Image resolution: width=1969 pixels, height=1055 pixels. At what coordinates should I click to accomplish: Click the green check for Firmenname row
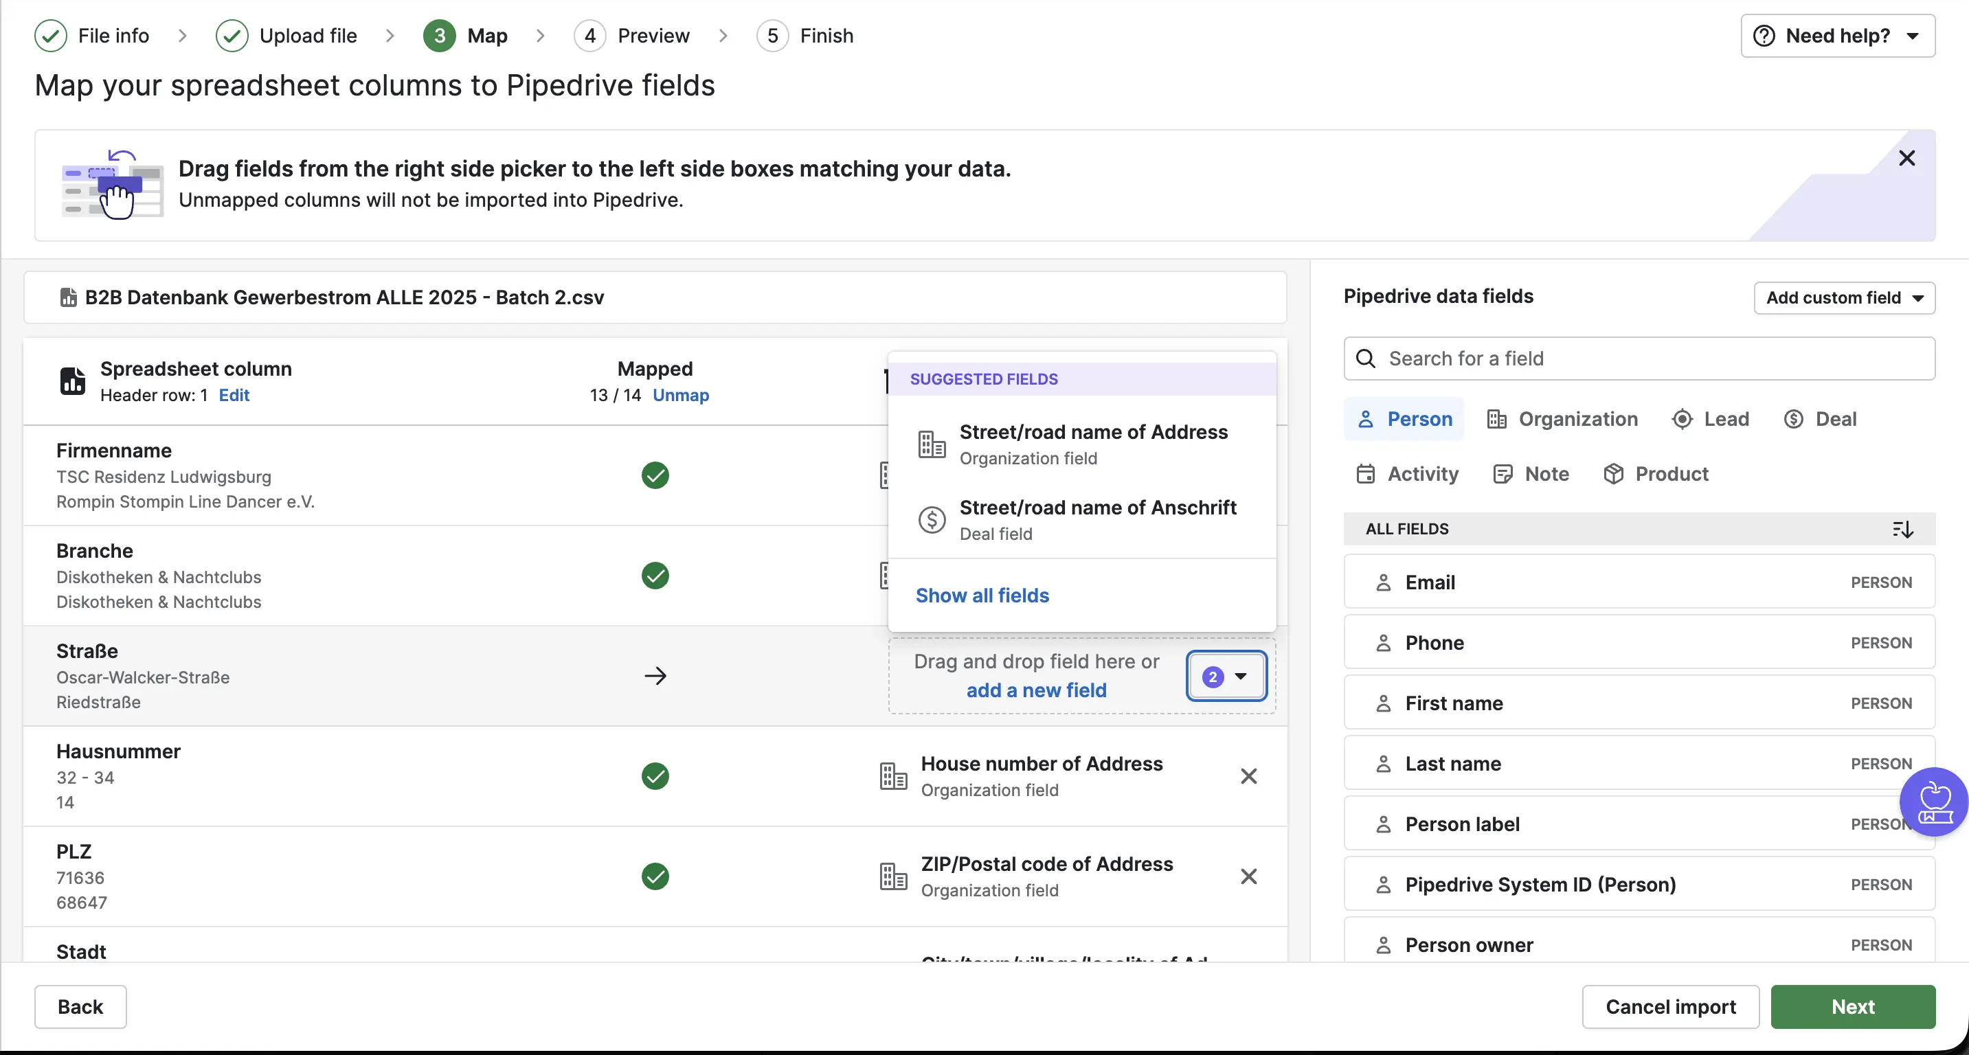pyautogui.click(x=655, y=475)
